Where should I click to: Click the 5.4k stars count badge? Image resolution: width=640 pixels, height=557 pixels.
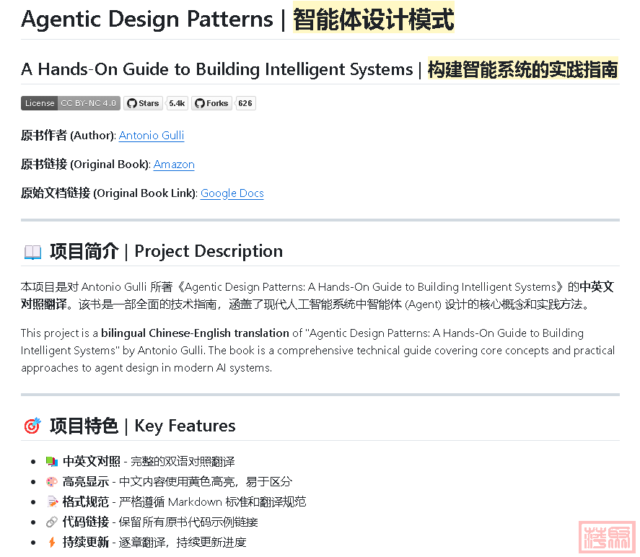click(x=177, y=103)
